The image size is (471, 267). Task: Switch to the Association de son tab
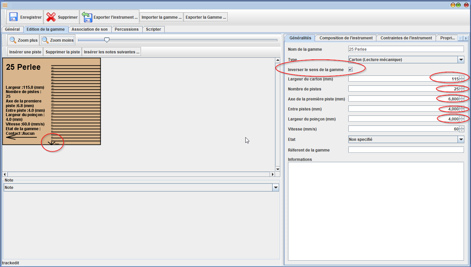click(x=90, y=29)
